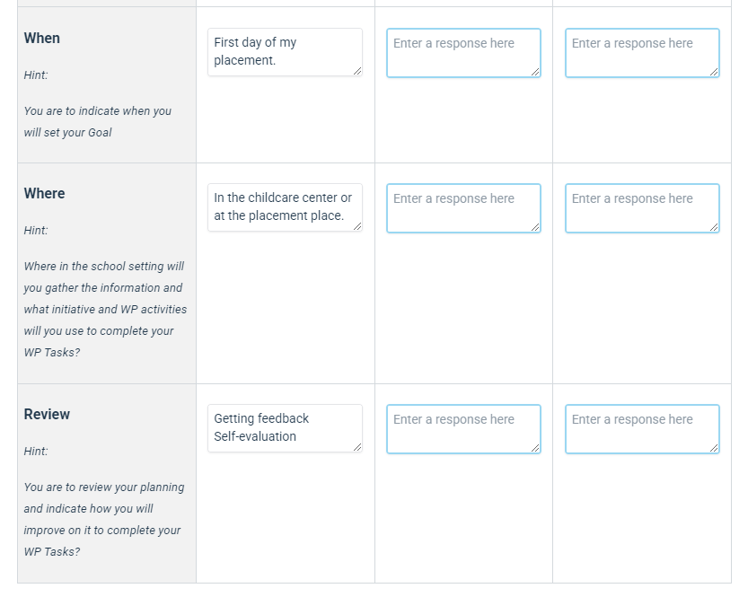The width and height of the screenshot is (748, 597).
Task: Click the resize grip on the Review row textarea
Action: pos(357,447)
